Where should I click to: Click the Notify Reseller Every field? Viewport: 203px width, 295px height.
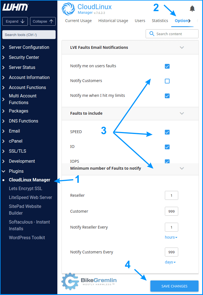click(x=172, y=227)
